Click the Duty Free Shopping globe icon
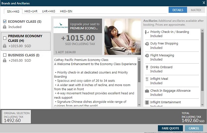 pos(147,44)
